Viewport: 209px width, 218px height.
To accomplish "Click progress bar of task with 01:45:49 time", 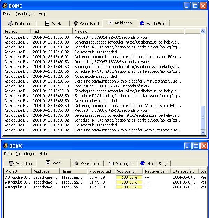I will point(129,182).
